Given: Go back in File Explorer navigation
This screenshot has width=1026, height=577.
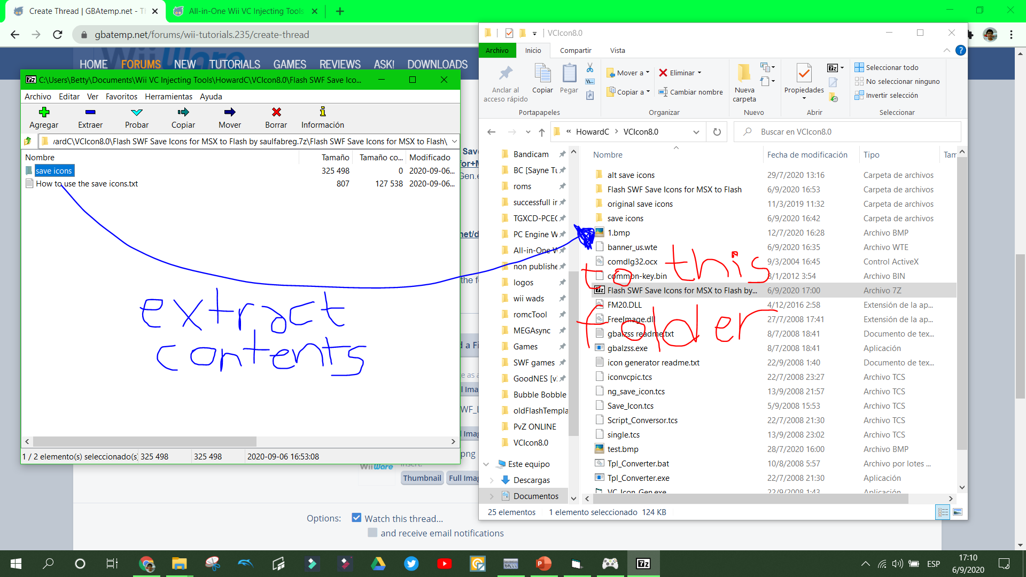Looking at the screenshot, I should 492,132.
